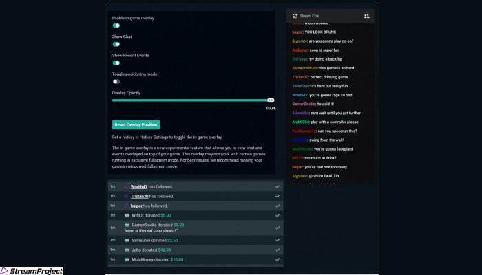Click the "this game is so hard" message
This screenshot has width=482, height=275.
click(337, 68)
